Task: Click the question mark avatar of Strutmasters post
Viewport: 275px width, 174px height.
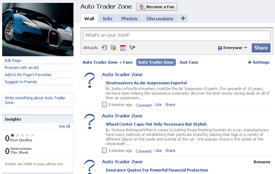Action: click(x=89, y=80)
